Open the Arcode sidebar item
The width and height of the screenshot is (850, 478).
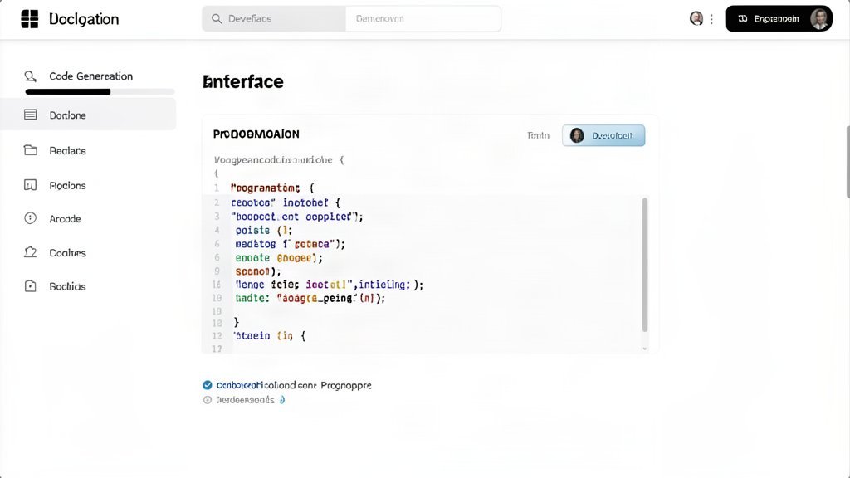(x=65, y=219)
